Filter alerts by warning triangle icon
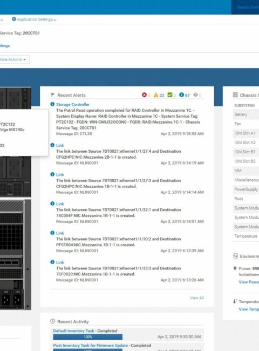Viewport: 259px width, 351px height. (156, 95)
